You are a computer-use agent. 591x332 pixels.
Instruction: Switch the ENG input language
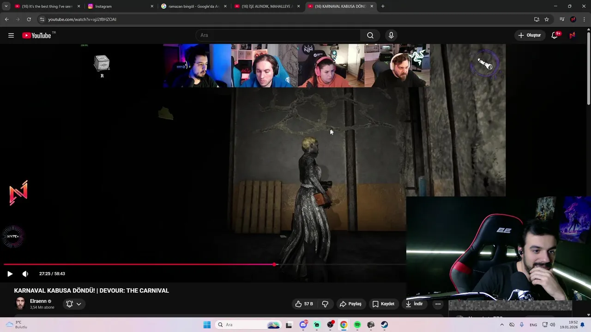[x=533, y=325]
